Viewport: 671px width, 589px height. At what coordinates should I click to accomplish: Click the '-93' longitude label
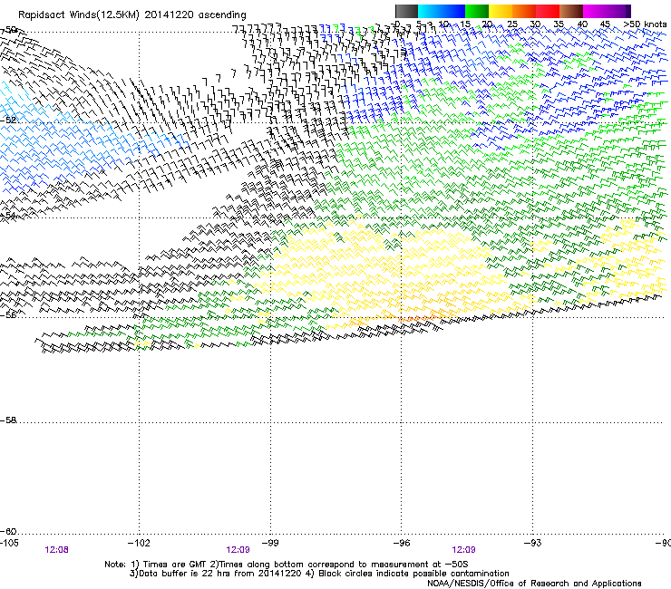[x=533, y=543]
